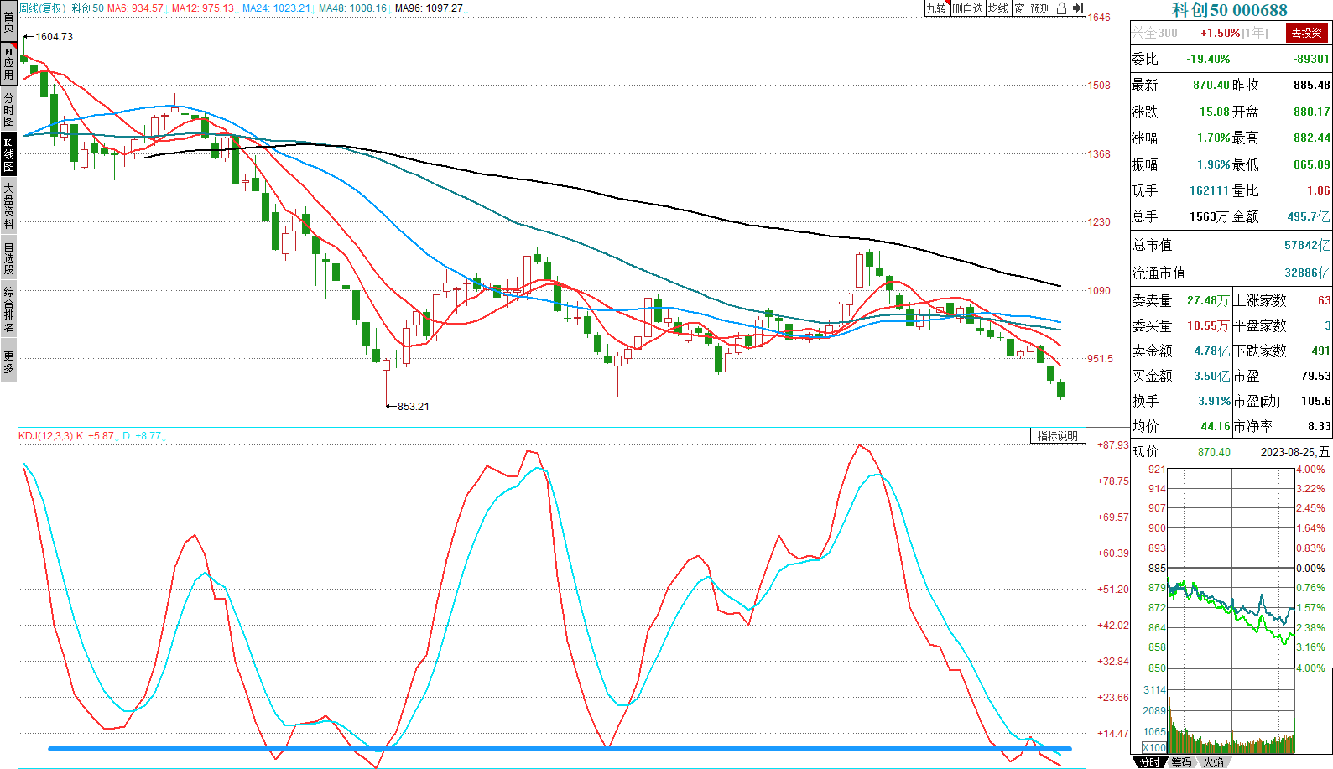Switch to the 分时图 sidebar tab
The image size is (1333, 769).
pos(8,109)
